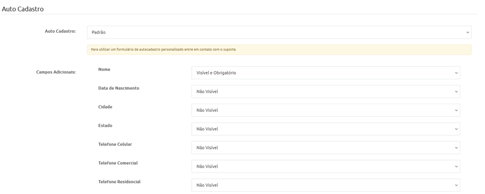
Task: Expand the Cidade visibility select box
Action: coord(326,110)
